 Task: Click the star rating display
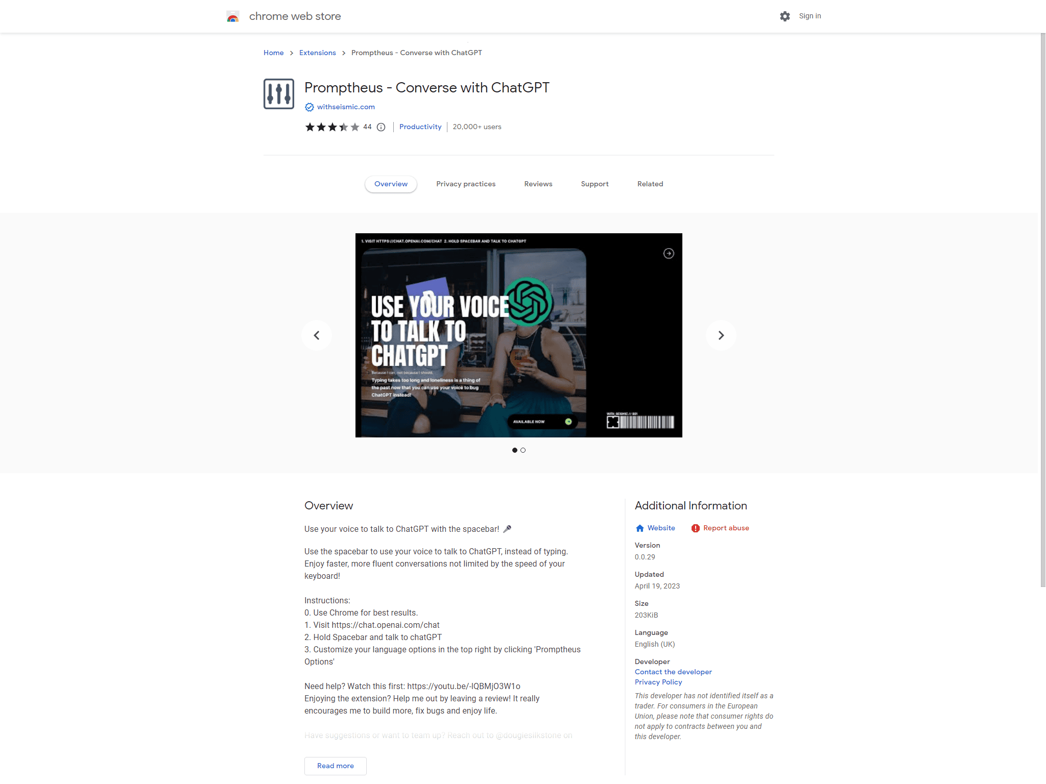coord(332,127)
